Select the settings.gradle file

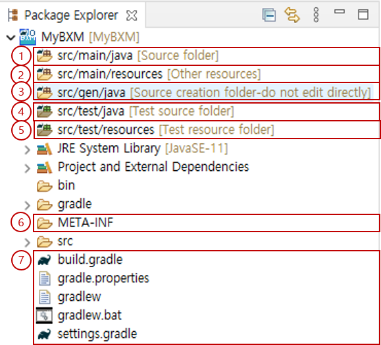[x=97, y=334]
